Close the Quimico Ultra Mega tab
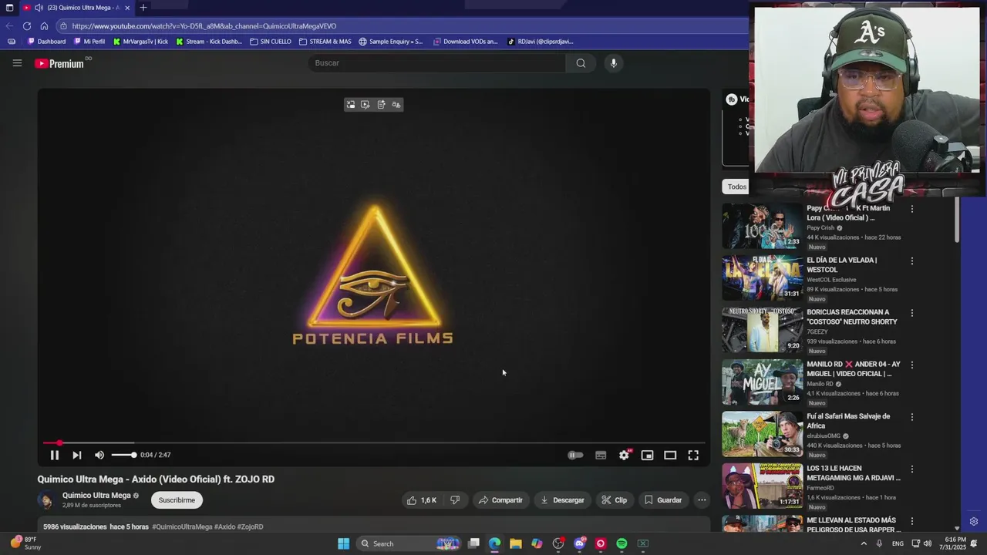Screen dimensions: 987x555 coord(127,8)
